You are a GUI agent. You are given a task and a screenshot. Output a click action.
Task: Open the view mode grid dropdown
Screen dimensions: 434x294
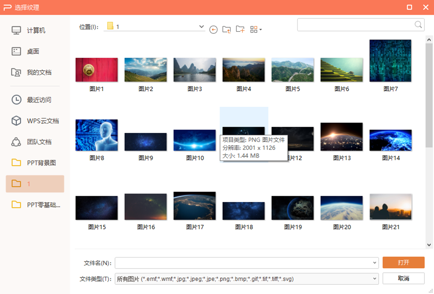coord(256,30)
